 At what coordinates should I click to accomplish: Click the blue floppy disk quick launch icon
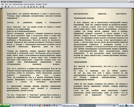(44, 105)
